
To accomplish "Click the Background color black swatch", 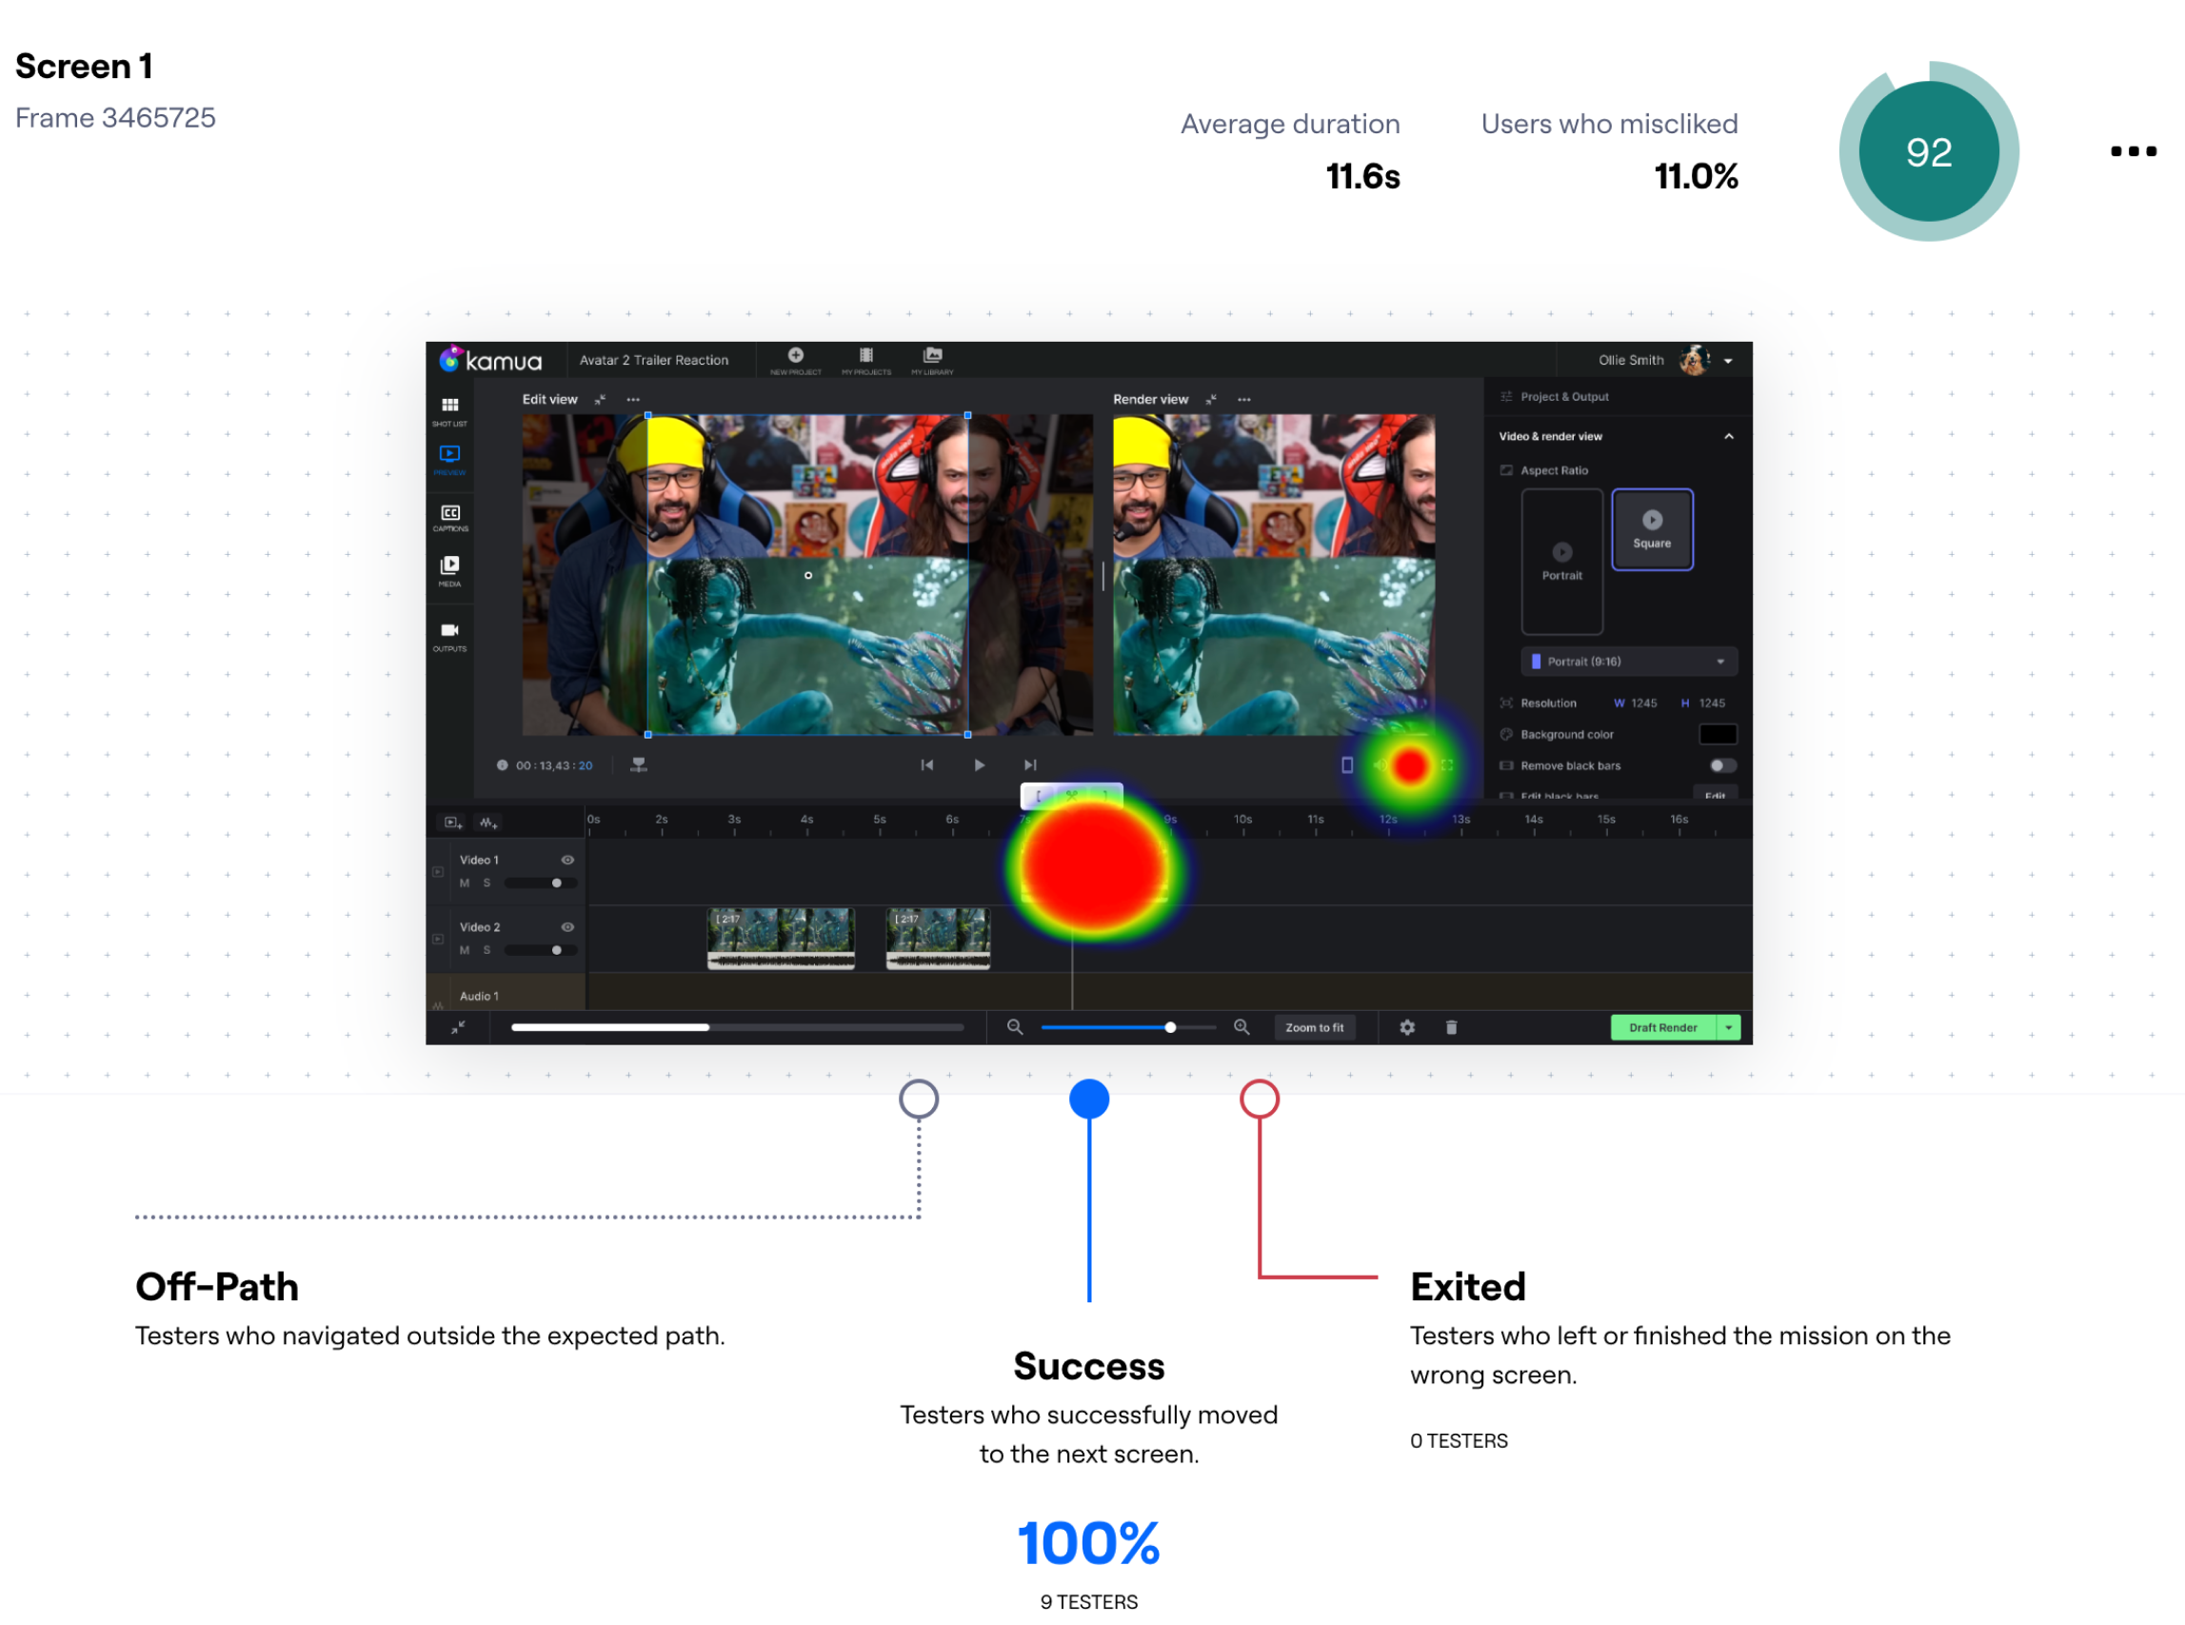I will (1718, 735).
